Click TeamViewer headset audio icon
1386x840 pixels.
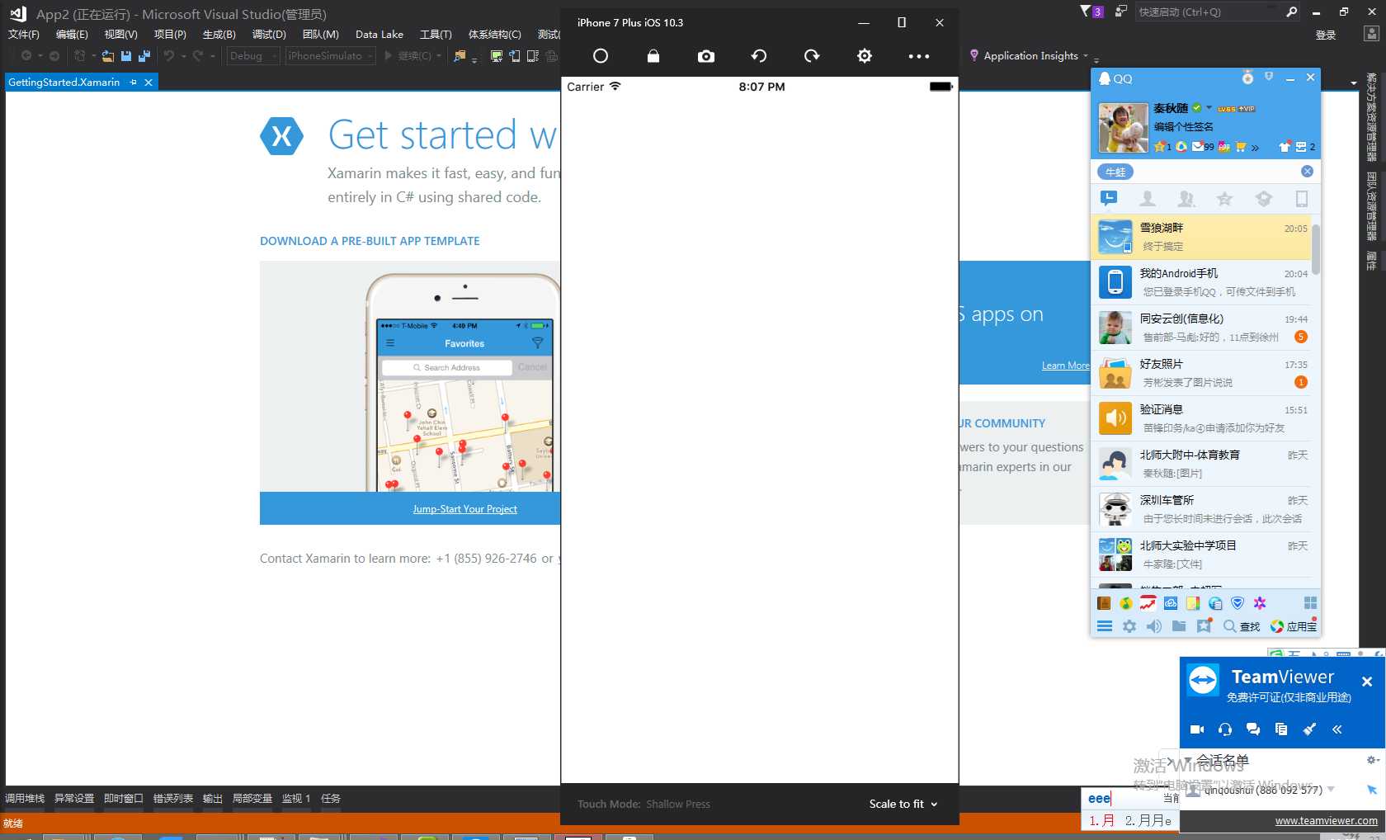1225,729
